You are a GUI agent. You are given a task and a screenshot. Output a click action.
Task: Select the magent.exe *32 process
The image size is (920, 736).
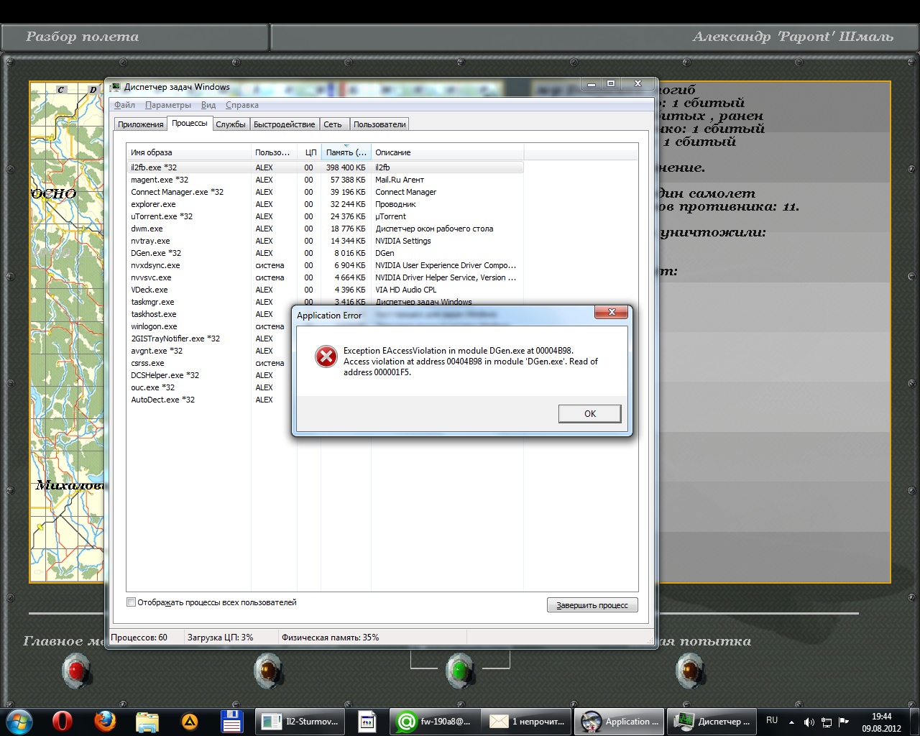pos(325,180)
